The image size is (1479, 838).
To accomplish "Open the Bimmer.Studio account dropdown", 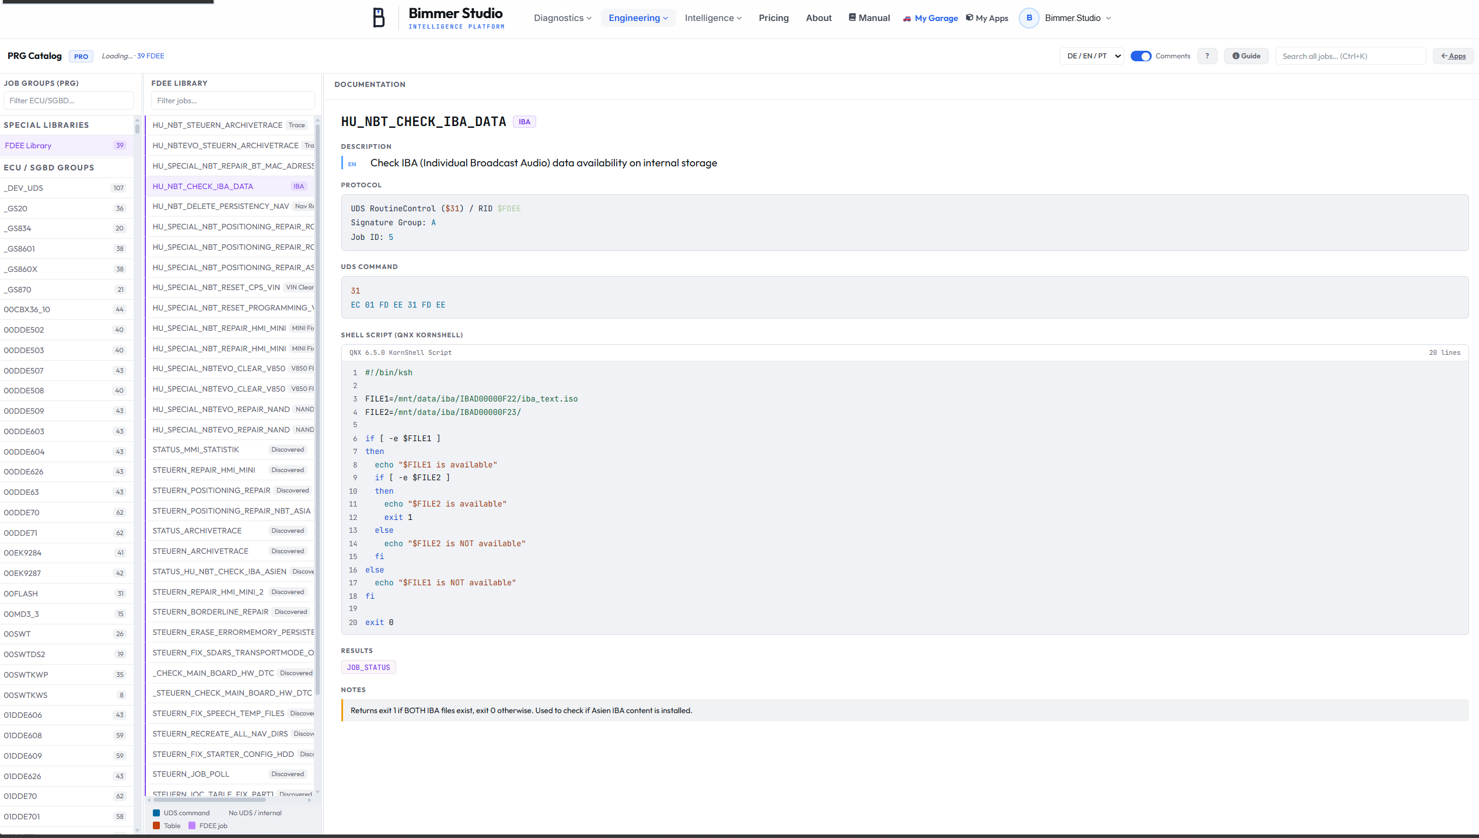I will tap(1078, 18).
